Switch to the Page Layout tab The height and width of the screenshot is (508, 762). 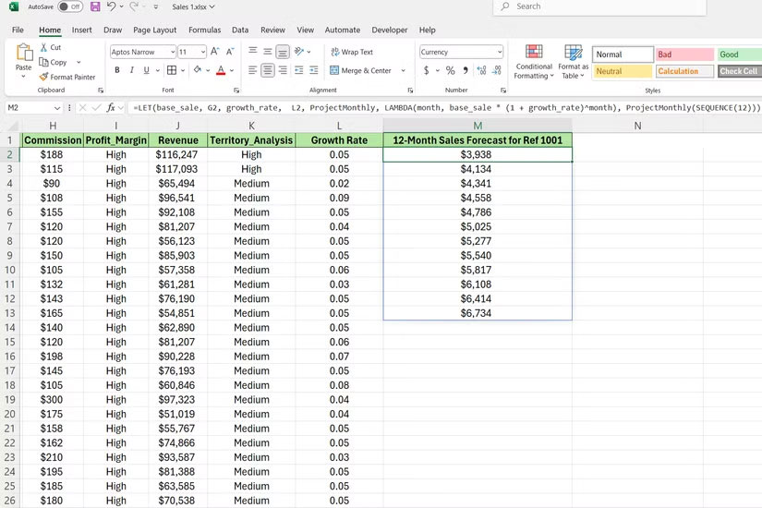coord(154,30)
